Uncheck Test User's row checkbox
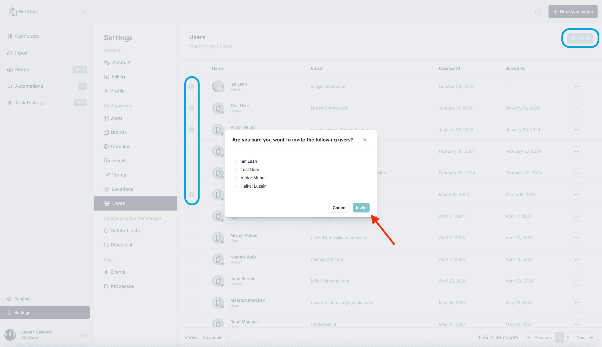Image resolution: width=602 pixels, height=347 pixels. (191, 108)
